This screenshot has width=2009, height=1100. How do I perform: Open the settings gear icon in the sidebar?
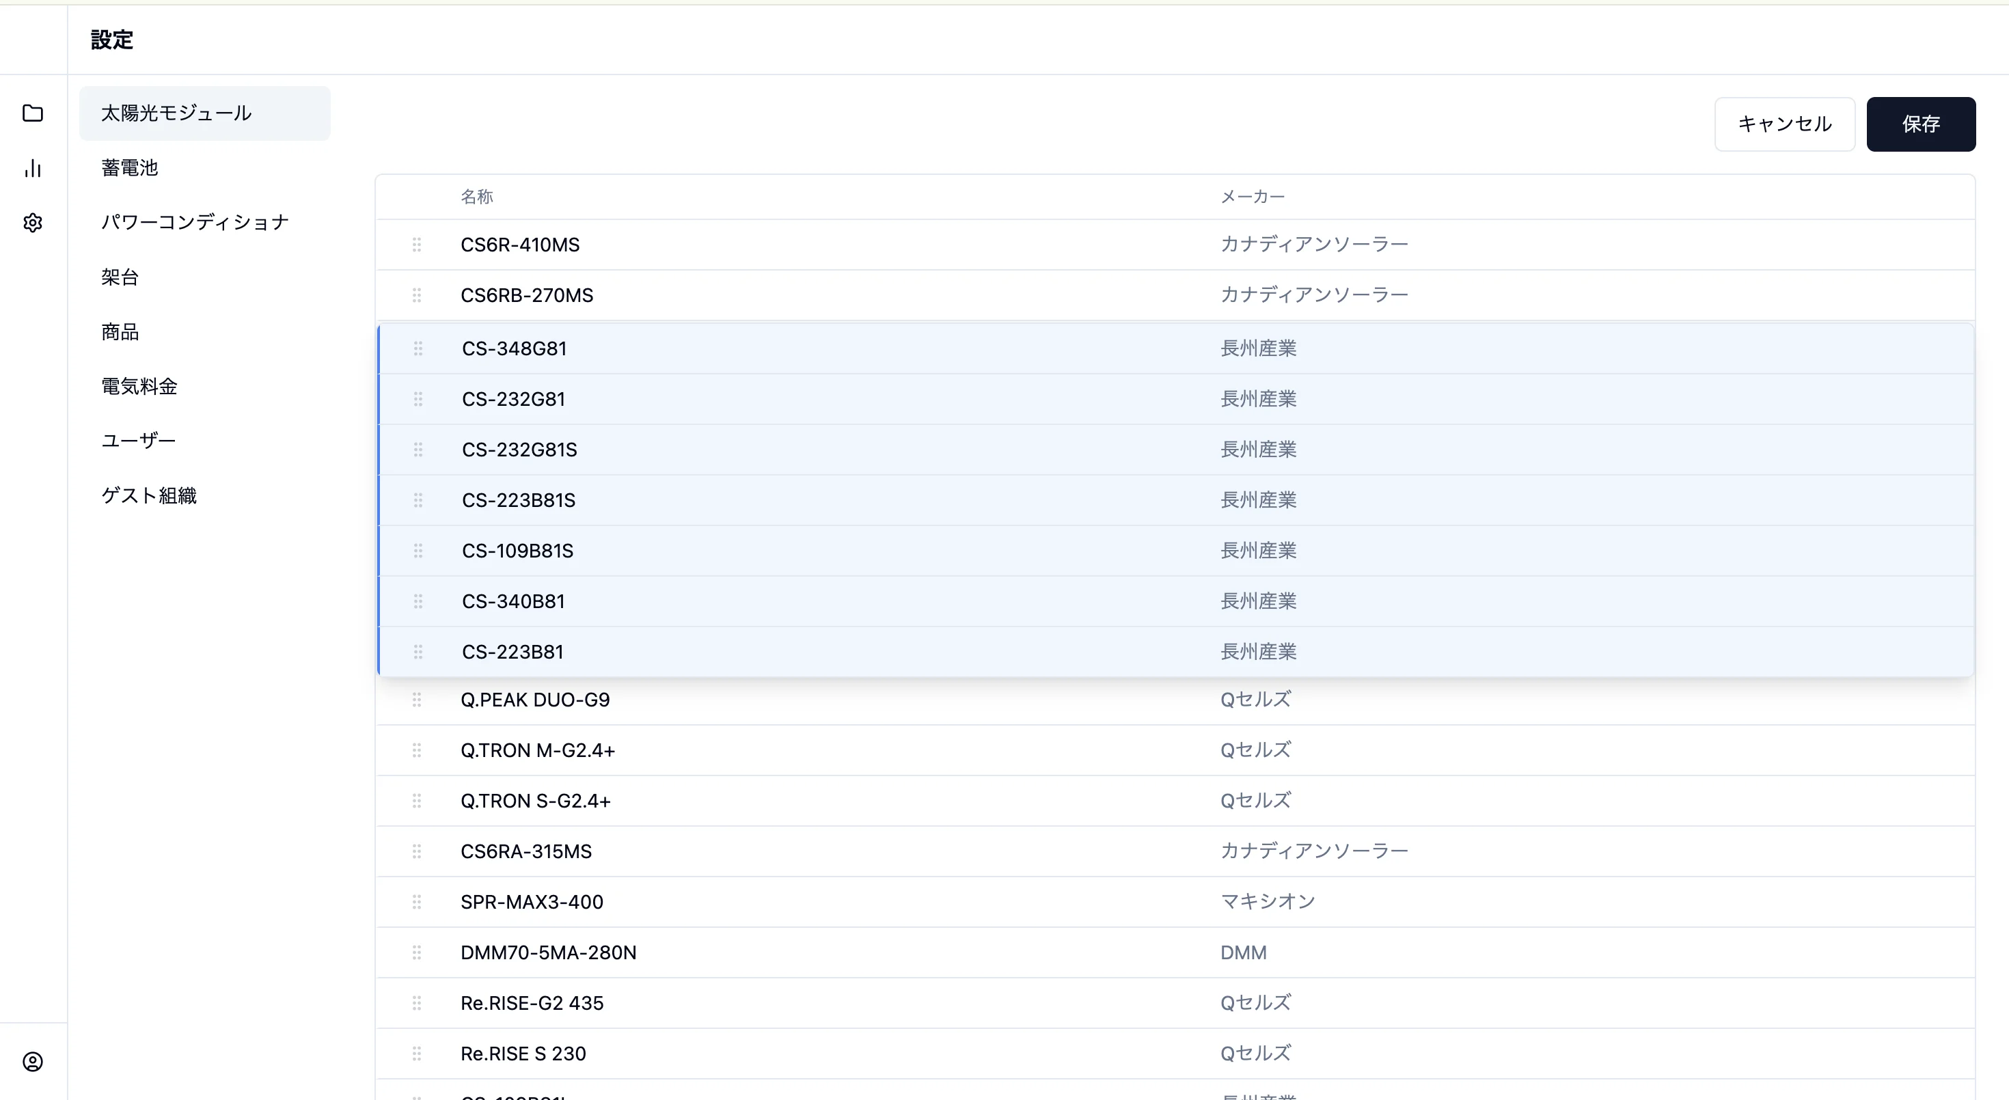pos(33,222)
